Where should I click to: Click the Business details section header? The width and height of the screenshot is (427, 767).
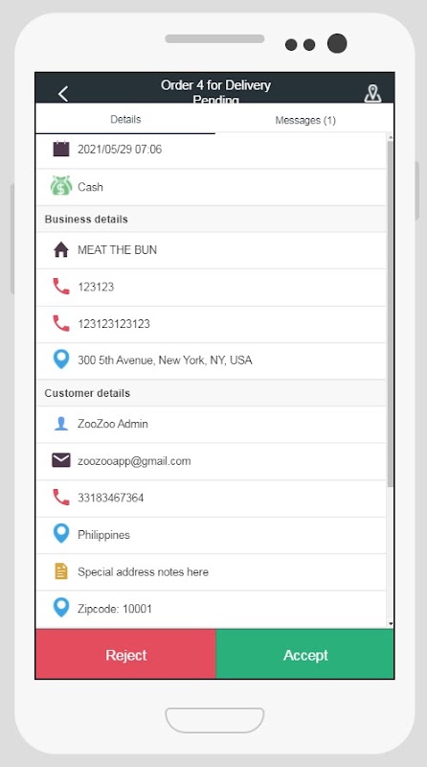coord(211,219)
